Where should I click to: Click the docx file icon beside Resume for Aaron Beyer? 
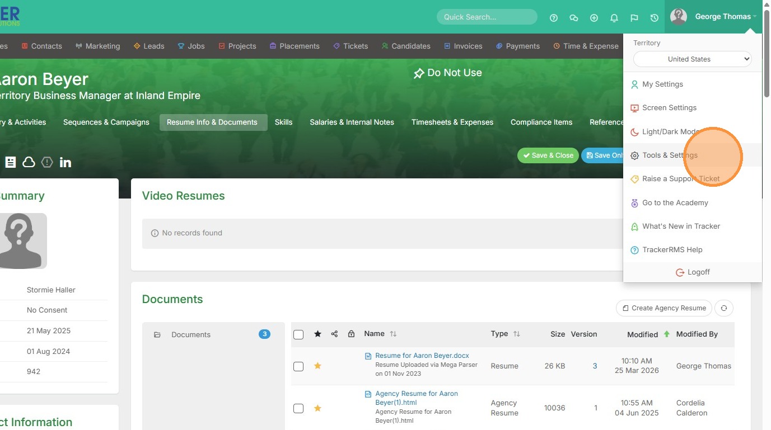(x=368, y=356)
